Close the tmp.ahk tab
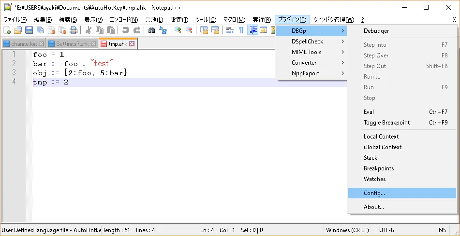The image size is (460, 236). [132, 44]
